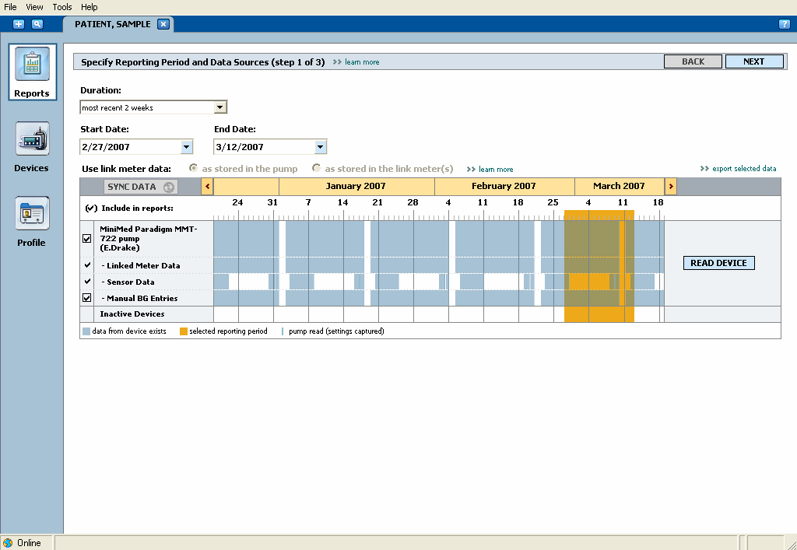
Task: Click the orange selected reporting period on the timeline
Action: (x=599, y=266)
